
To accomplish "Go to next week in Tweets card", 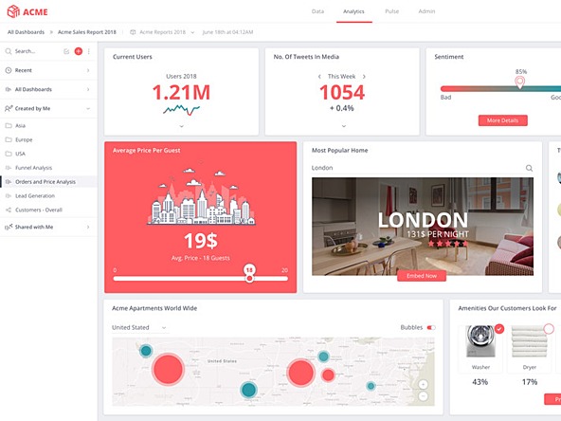I will pyautogui.click(x=364, y=77).
